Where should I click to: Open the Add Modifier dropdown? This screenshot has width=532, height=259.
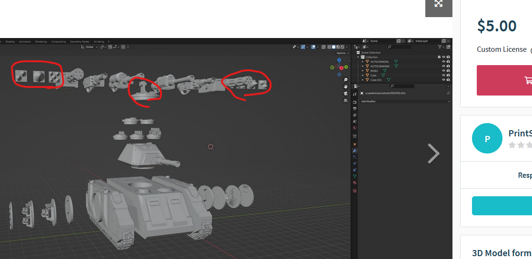pyautogui.click(x=404, y=101)
